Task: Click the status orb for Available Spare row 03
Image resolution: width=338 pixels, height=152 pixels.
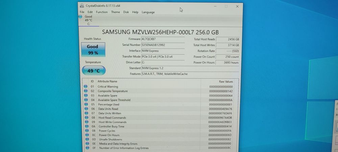Action: (86, 95)
